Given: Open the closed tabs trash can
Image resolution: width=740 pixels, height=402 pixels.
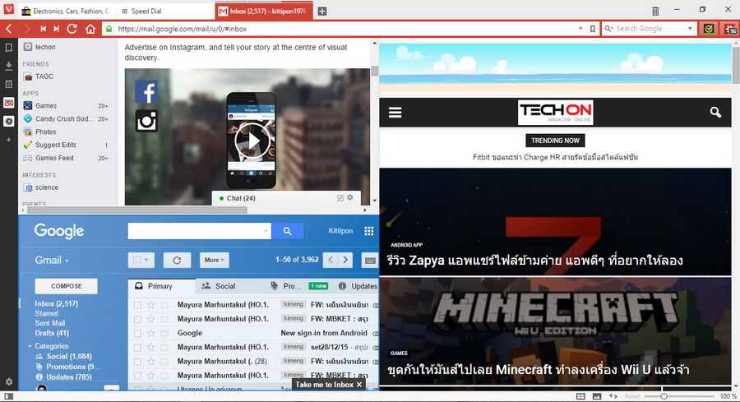Looking at the screenshot, I should [655, 11].
